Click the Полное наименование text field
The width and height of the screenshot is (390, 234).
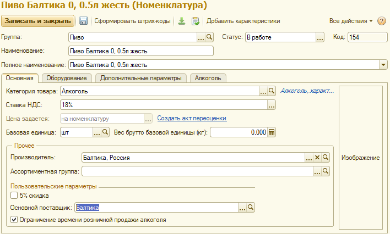[x=224, y=65]
